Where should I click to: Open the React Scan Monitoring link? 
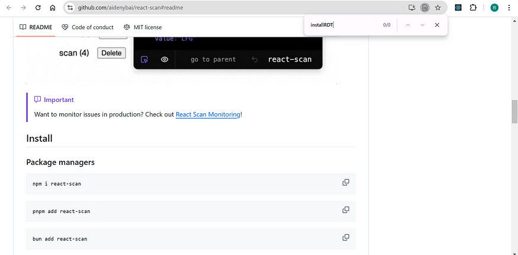(208, 114)
